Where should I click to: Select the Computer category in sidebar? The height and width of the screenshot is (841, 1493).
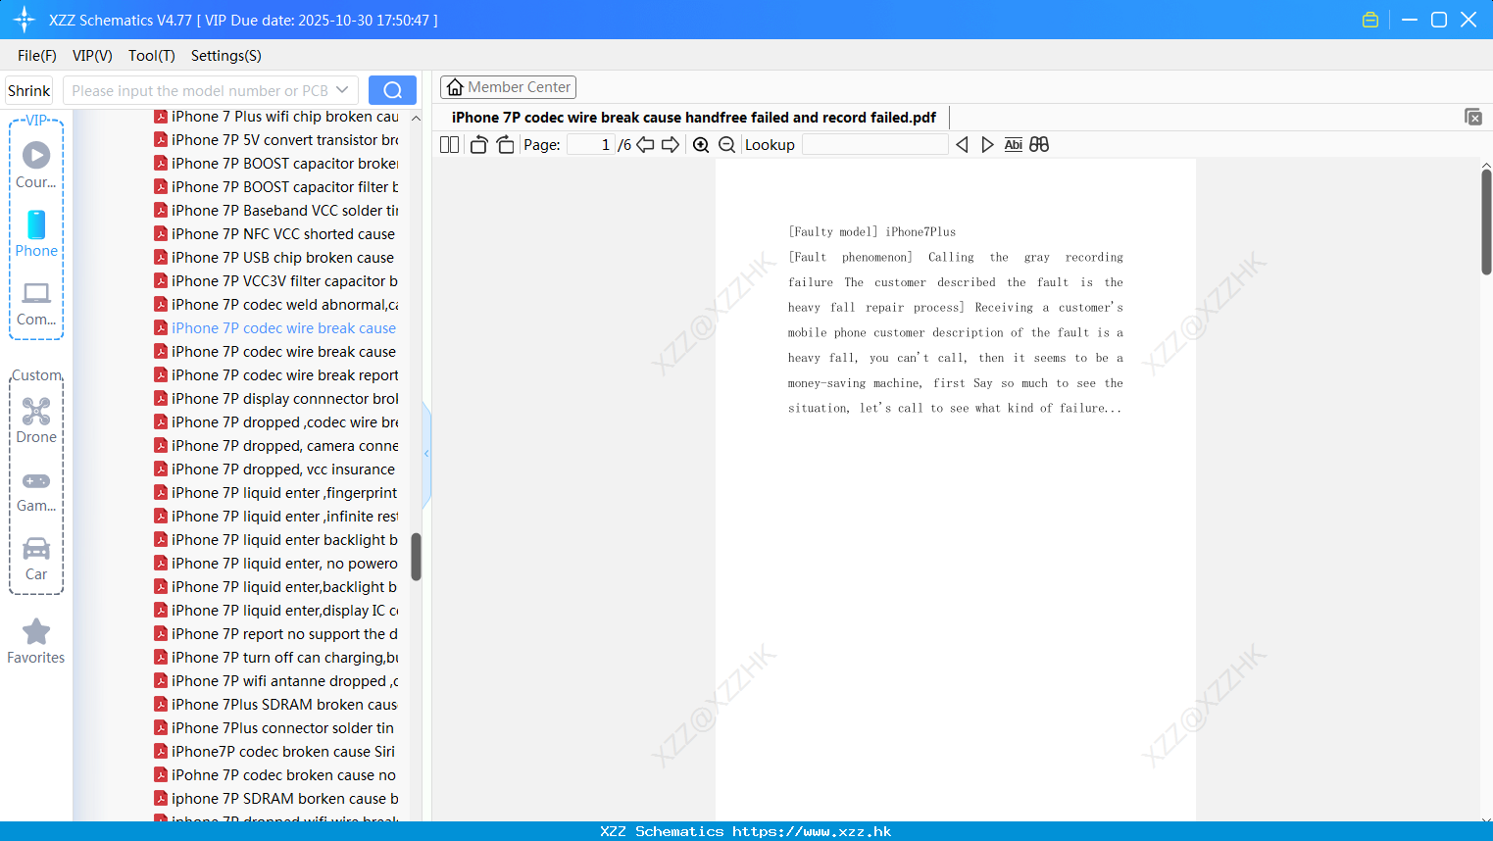[x=36, y=304]
